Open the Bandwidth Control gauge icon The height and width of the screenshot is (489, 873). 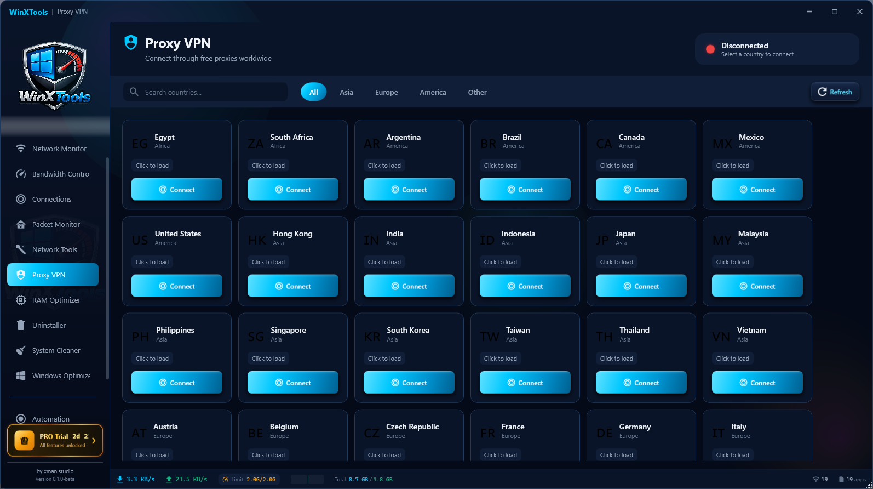(x=21, y=174)
